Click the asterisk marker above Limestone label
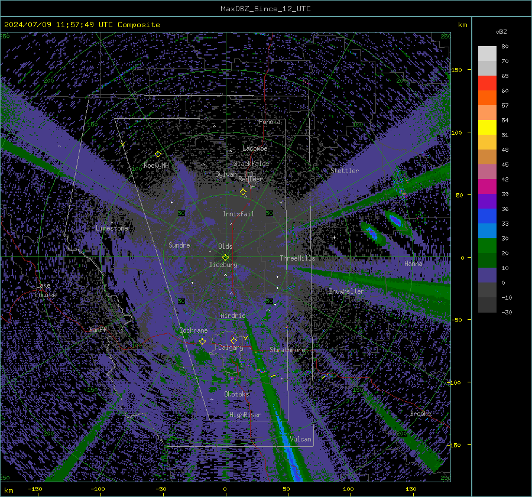532x497 pixels. point(112,223)
